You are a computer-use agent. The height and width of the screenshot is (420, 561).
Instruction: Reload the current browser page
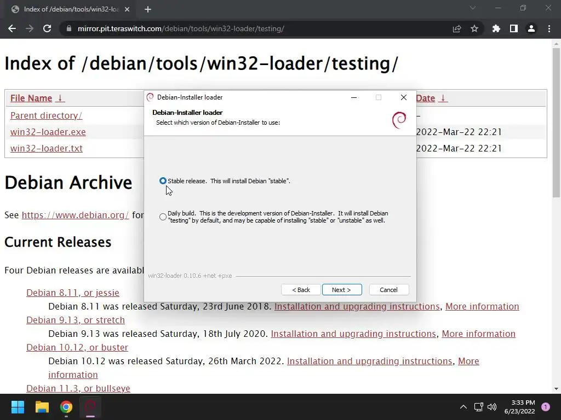coord(47,28)
